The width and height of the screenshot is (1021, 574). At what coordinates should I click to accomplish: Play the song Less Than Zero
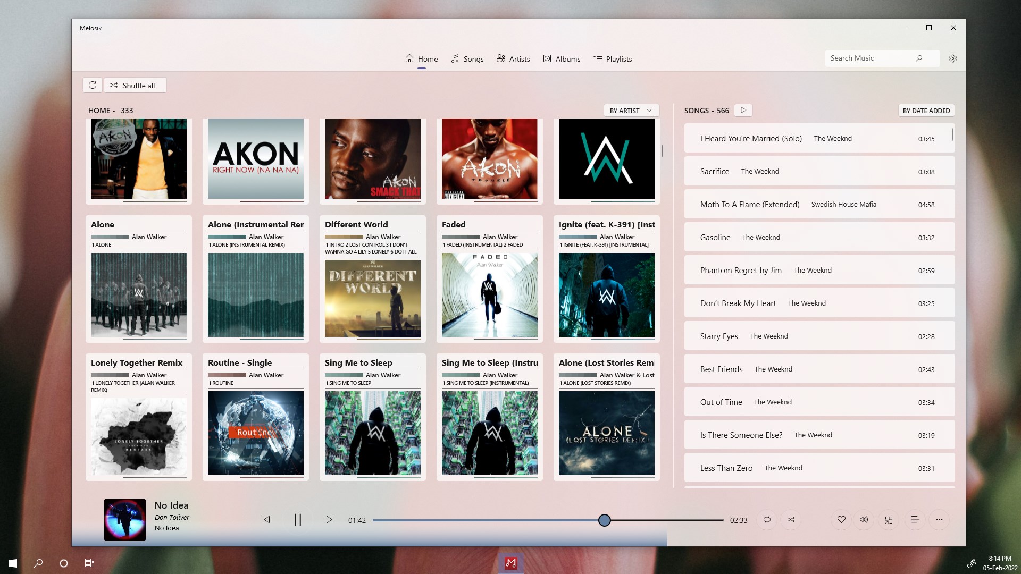pyautogui.click(x=819, y=468)
